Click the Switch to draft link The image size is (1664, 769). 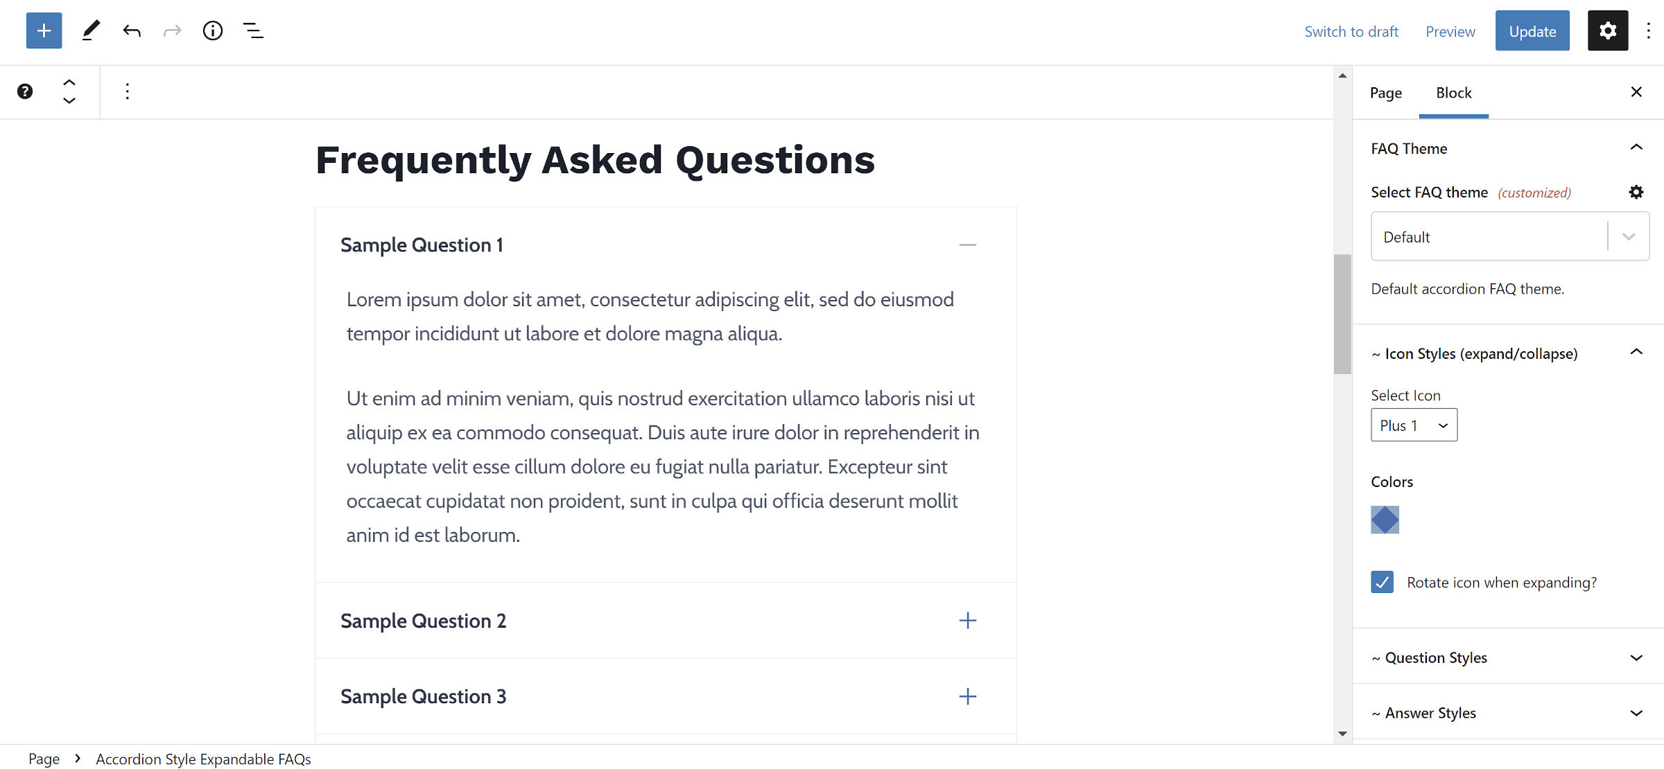[x=1351, y=31]
